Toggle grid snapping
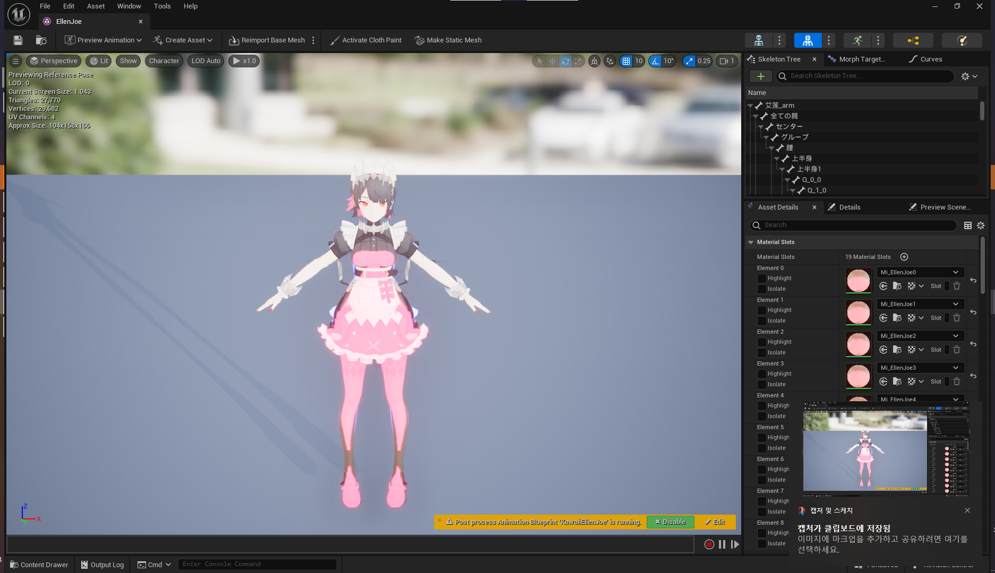This screenshot has height=573, width=995. [x=627, y=61]
